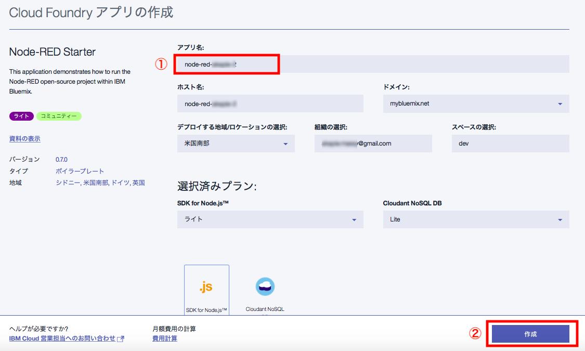The height and width of the screenshot is (351, 585).
Task: Click the 選択済みプラン heading
Action: coord(217,186)
